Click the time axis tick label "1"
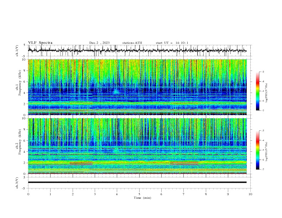This screenshot has width=282, height=218. (x=50, y=194)
